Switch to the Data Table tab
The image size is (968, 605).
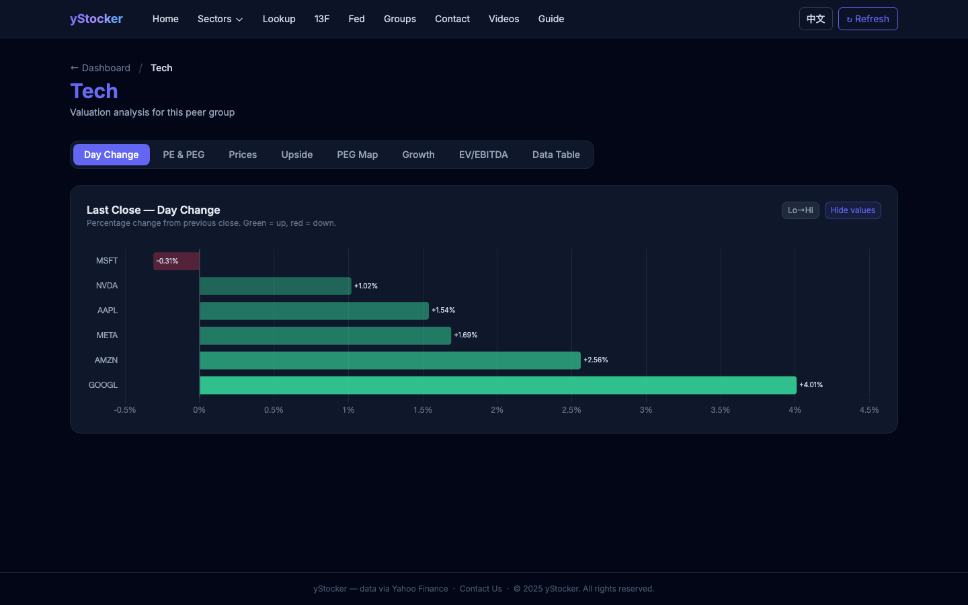tap(555, 155)
